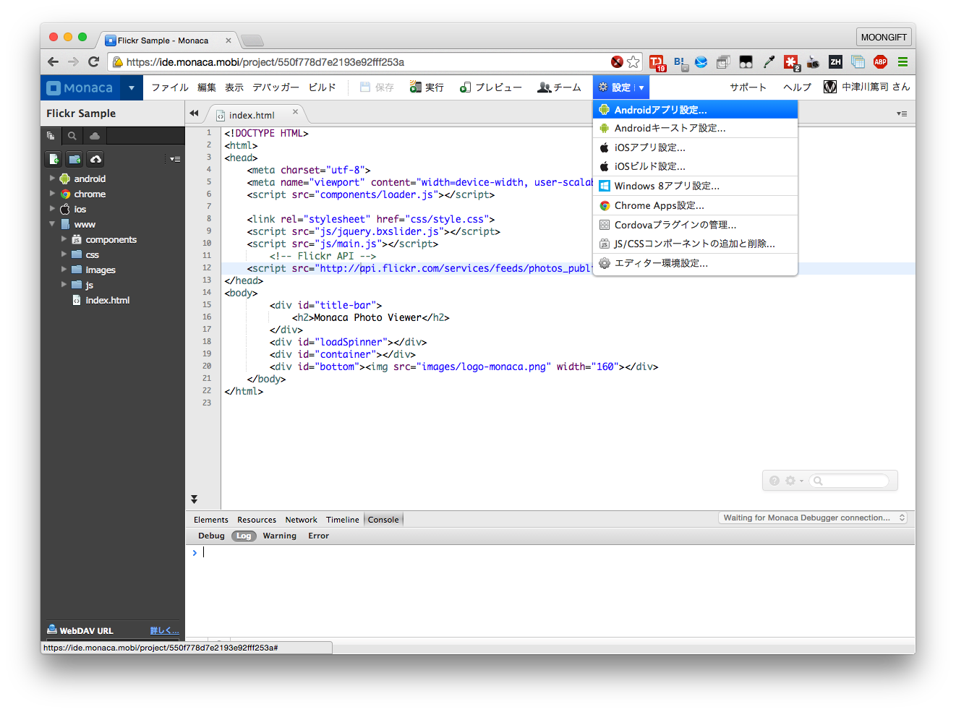Image resolution: width=956 pixels, height=712 pixels.
Task: Open the search tab in the sidebar
Action: point(72,136)
